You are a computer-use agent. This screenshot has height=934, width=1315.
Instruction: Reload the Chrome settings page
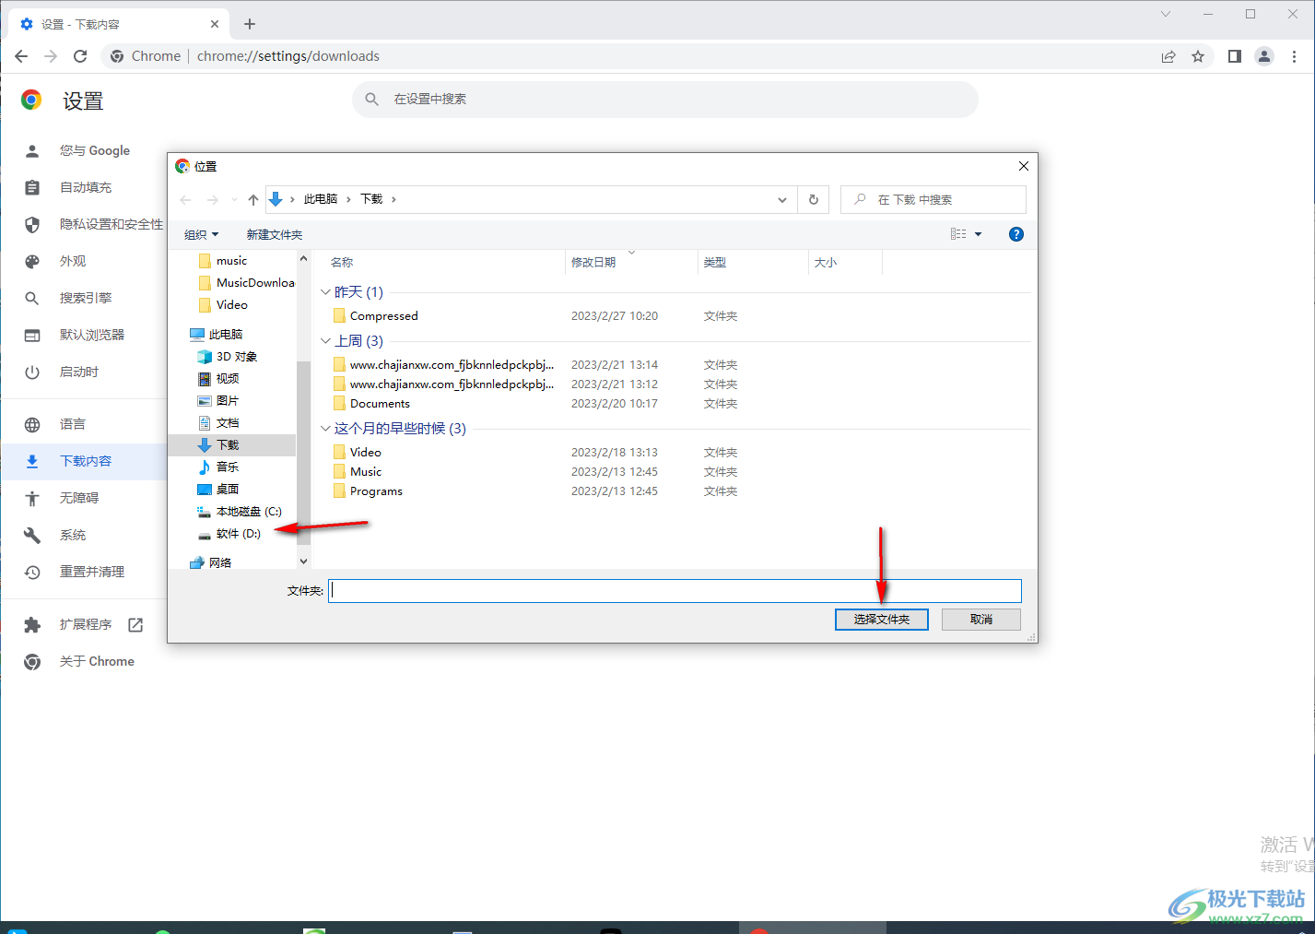[80, 56]
